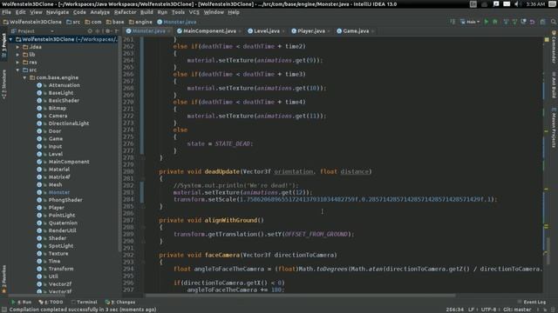
Task: Start debugging with the green bug icon
Action: (x=495, y=22)
